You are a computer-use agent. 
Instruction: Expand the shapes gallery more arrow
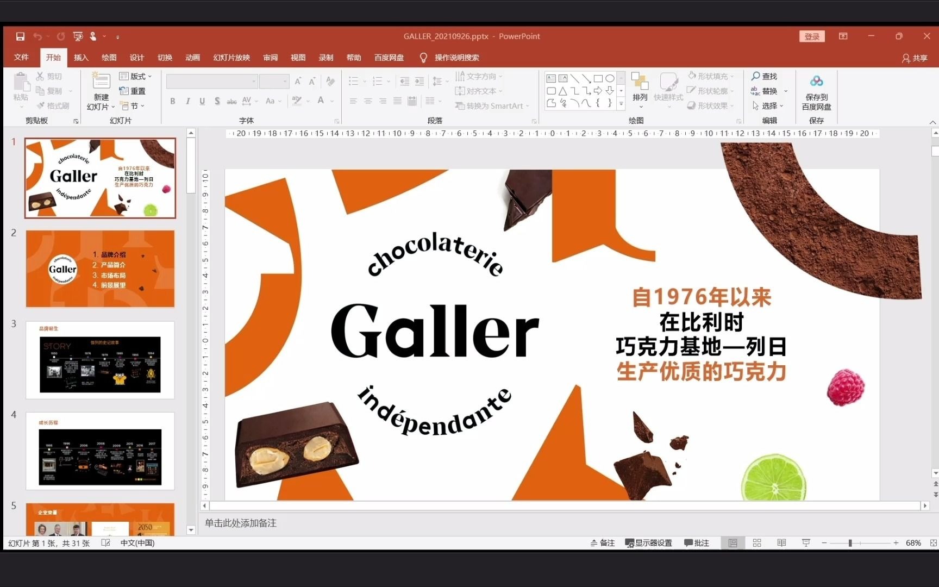(621, 103)
